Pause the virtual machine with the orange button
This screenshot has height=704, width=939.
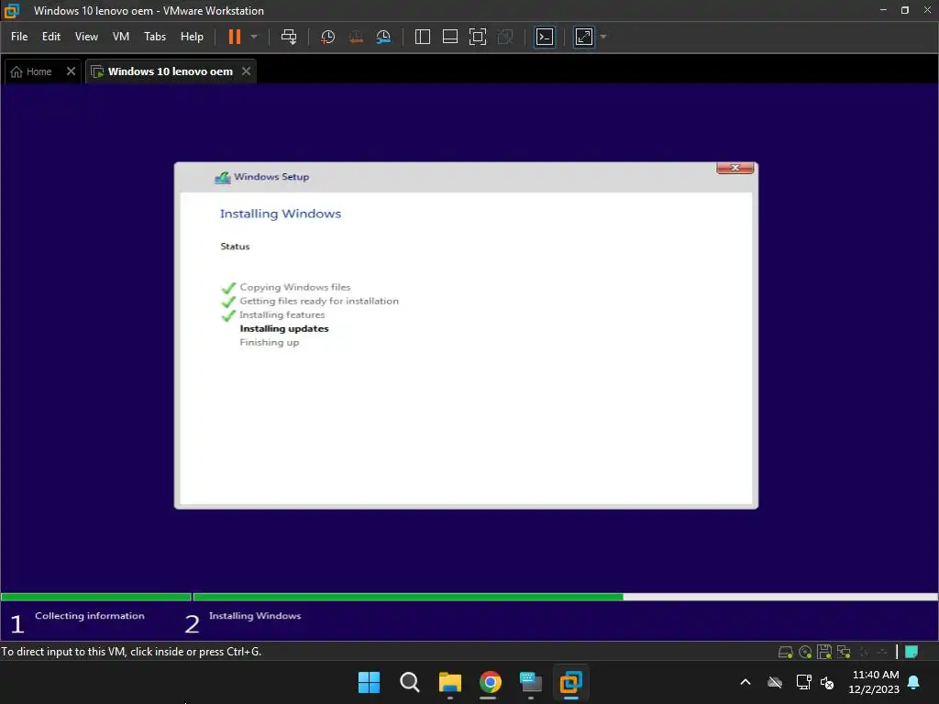pos(235,37)
